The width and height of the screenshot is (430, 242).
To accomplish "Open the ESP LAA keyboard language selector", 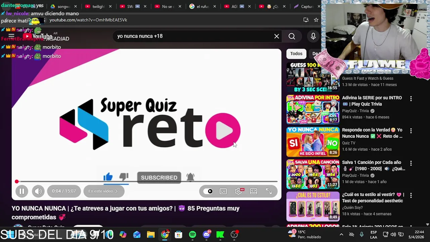I will 374,234.
